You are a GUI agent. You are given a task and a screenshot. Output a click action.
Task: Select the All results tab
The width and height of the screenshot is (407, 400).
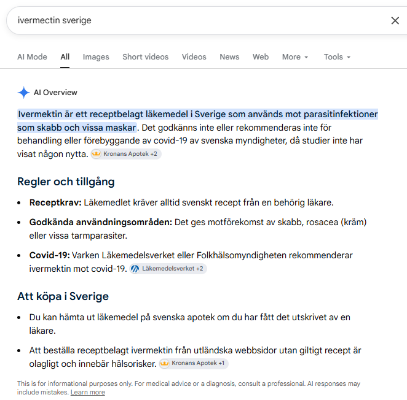click(65, 57)
